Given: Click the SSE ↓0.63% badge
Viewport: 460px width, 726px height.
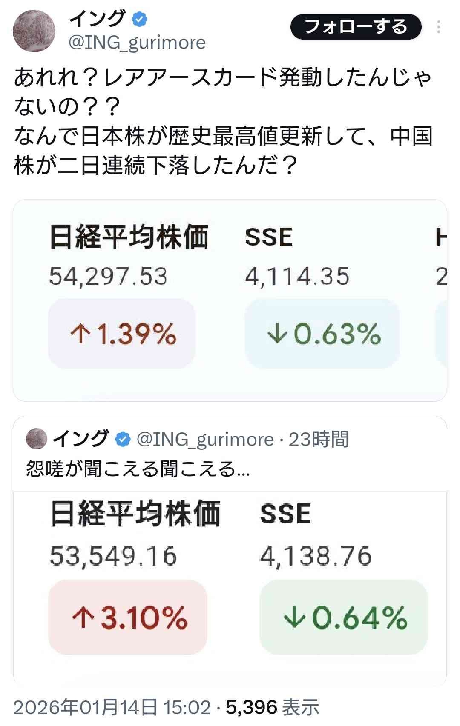Looking at the screenshot, I should pyautogui.click(x=322, y=334).
